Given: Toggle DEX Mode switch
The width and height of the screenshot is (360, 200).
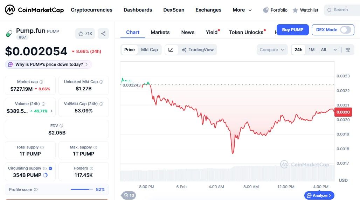Looking at the screenshot, I should (345, 30).
